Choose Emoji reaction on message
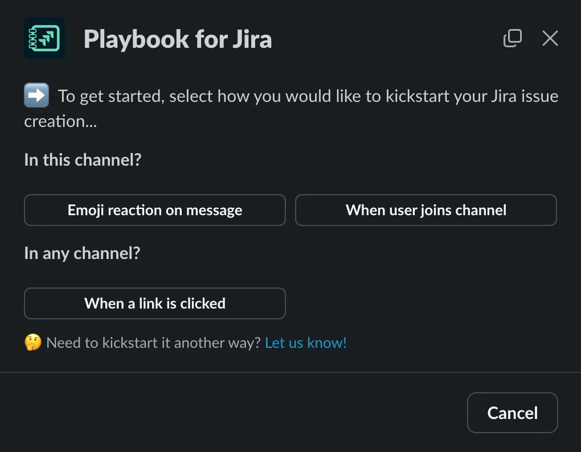This screenshot has width=581, height=452. point(155,210)
